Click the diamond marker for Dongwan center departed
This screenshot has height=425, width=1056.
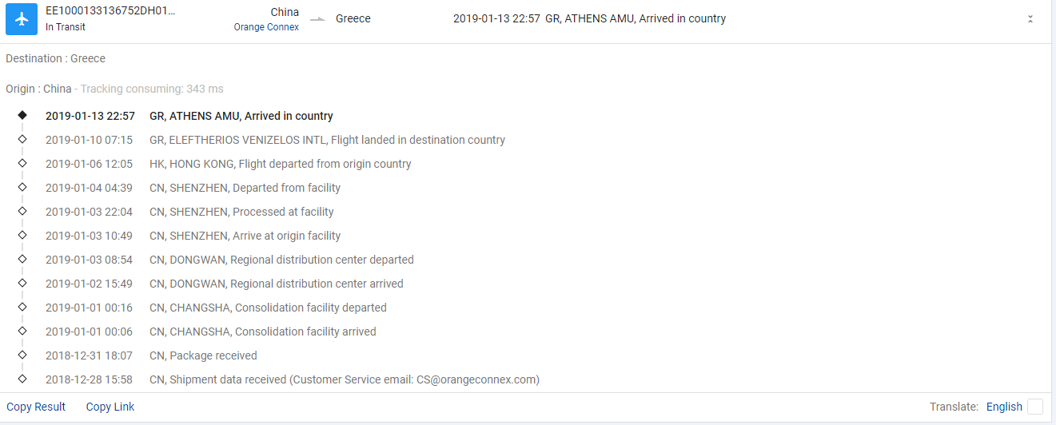22,259
